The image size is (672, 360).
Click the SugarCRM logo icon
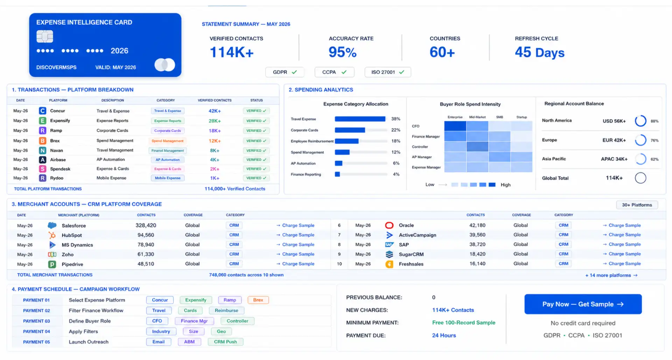pos(389,254)
